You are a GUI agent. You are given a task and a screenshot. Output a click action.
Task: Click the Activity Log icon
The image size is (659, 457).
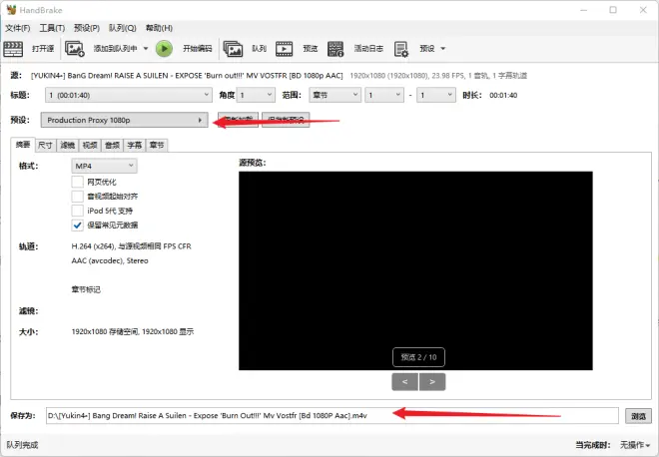pos(335,49)
